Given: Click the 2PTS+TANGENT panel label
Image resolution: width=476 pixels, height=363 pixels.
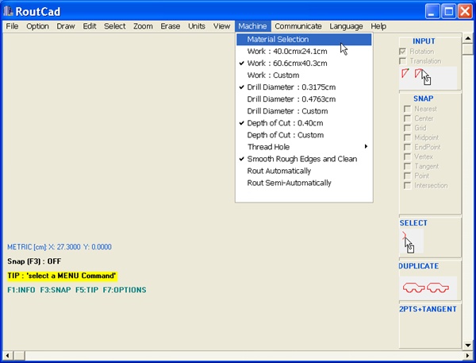Looking at the screenshot, I should pyautogui.click(x=428, y=309).
